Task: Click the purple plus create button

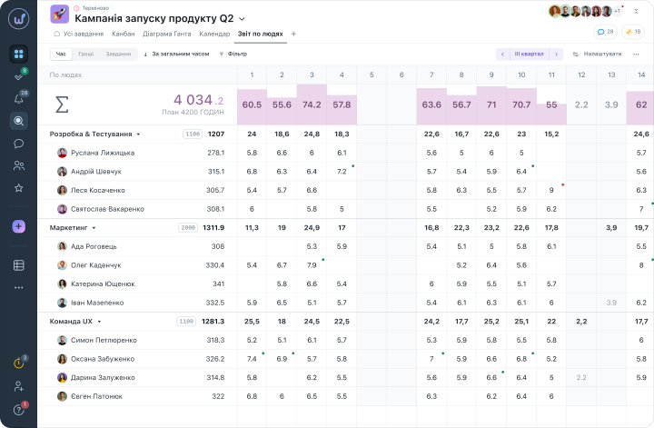Action: (19, 226)
